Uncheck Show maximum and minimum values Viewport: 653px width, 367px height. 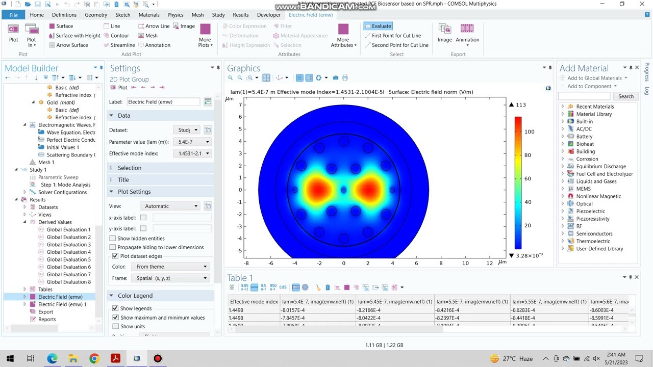coord(115,318)
